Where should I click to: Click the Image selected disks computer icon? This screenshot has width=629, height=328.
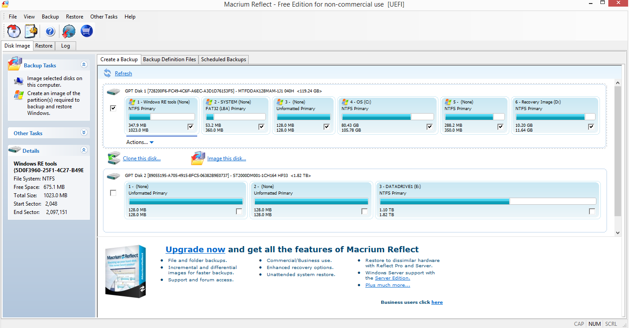tap(19, 81)
